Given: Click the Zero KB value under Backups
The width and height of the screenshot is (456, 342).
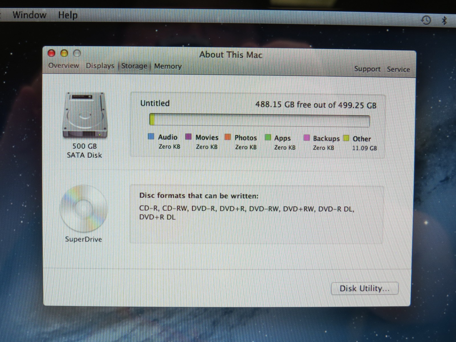Looking at the screenshot, I should pyautogui.click(x=323, y=148).
